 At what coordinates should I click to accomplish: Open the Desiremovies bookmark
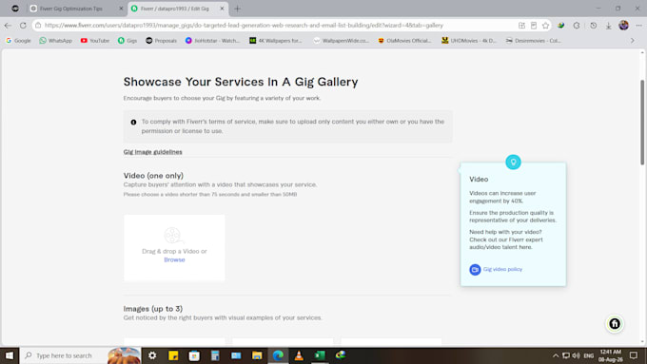pos(534,41)
